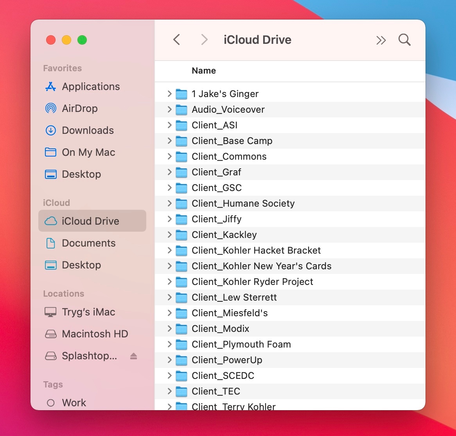This screenshot has width=456, height=436.
Task: Click the iCloud section heading
Action: pyautogui.click(x=56, y=203)
